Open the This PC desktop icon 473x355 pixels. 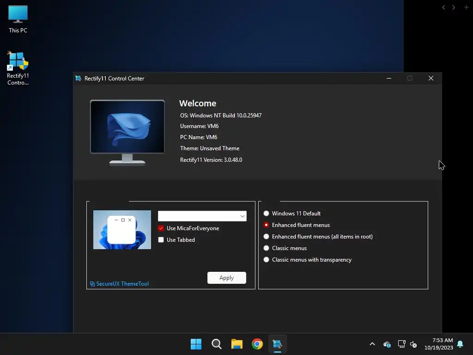point(18,19)
